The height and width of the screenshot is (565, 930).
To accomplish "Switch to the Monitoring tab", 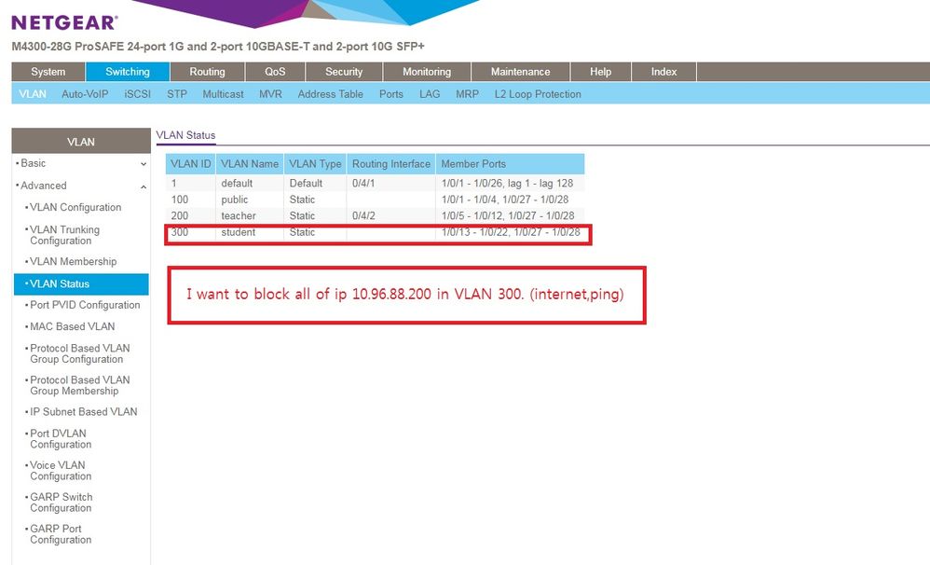I will [426, 72].
